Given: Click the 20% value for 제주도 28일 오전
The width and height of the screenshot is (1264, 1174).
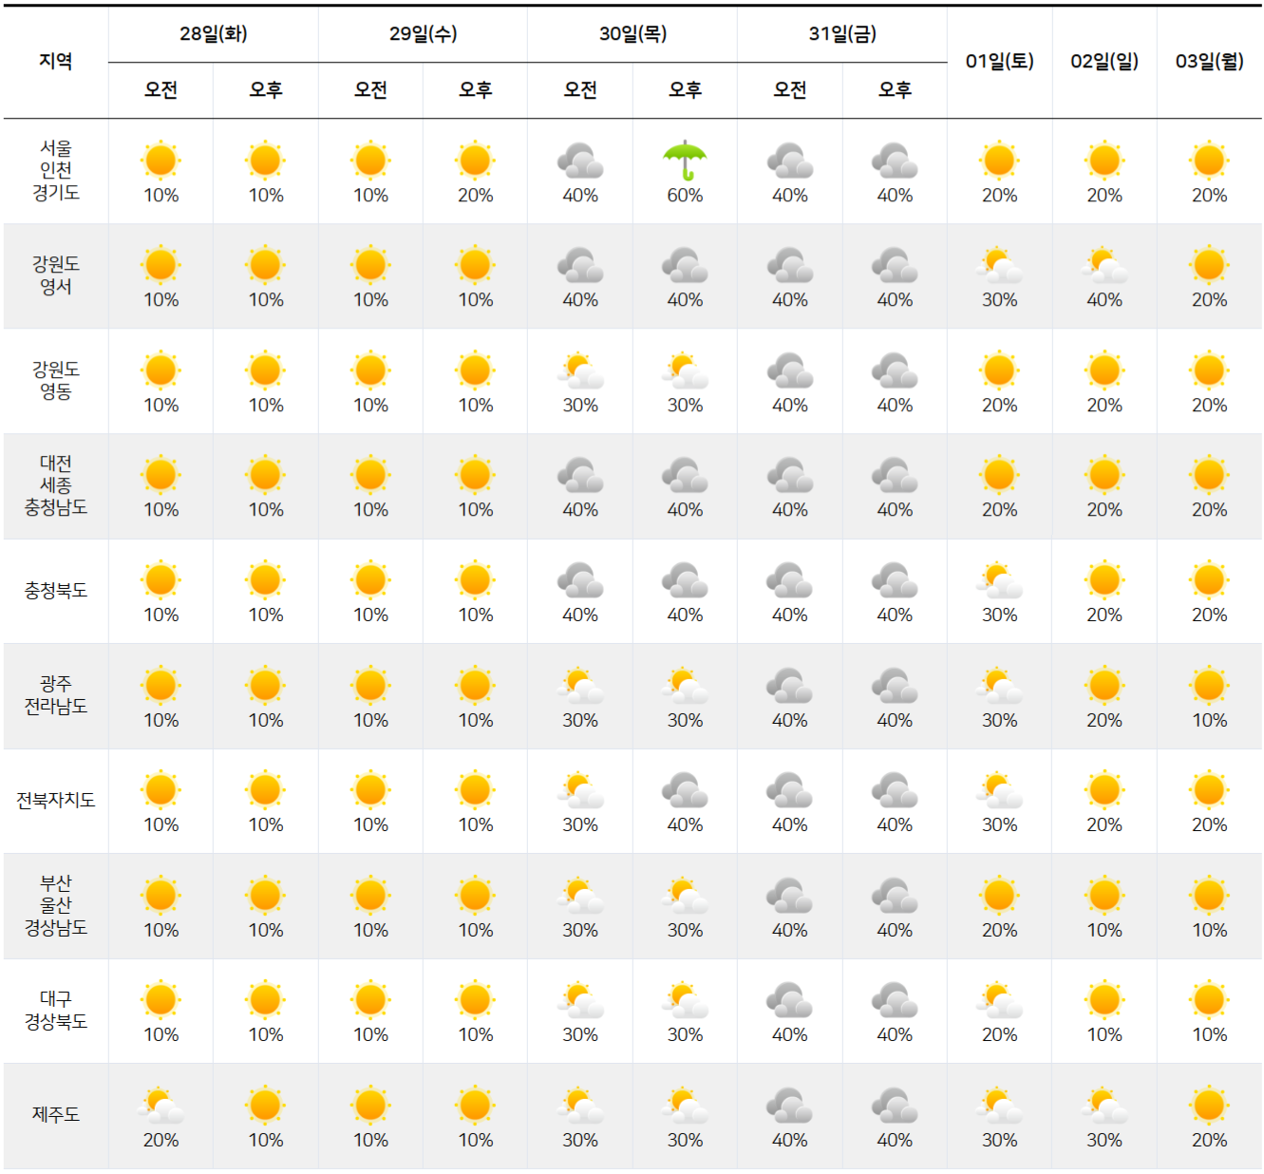Looking at the screenshot, I should coord(160,1140).
